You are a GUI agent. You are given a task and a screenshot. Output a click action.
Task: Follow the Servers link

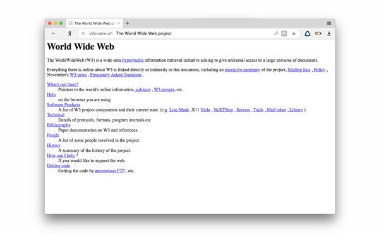coord(243,110)
